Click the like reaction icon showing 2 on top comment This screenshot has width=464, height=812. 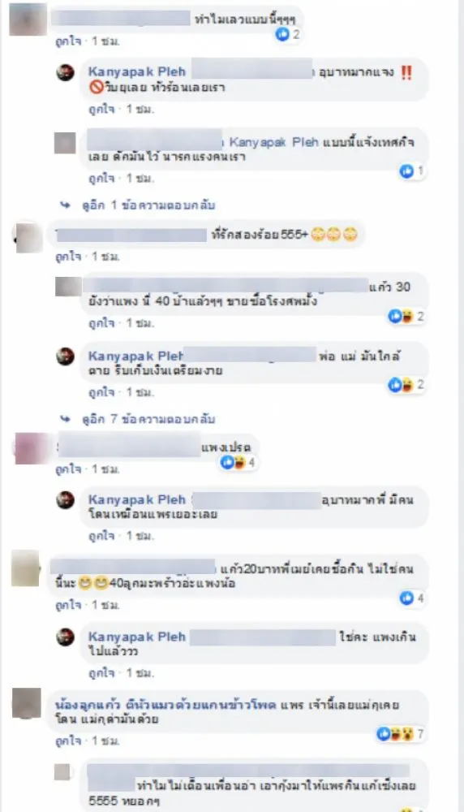282,34
